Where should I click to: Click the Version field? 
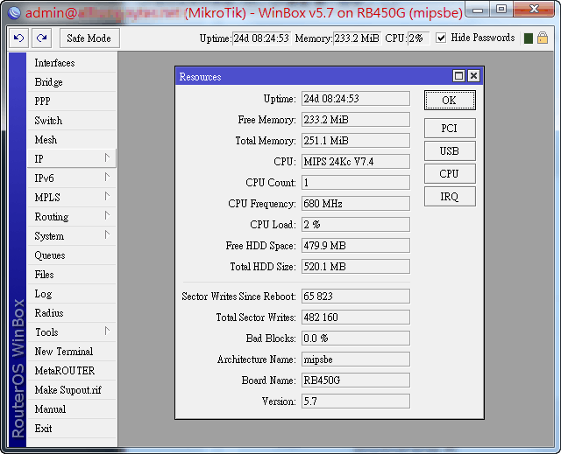[x=356, y=402]
